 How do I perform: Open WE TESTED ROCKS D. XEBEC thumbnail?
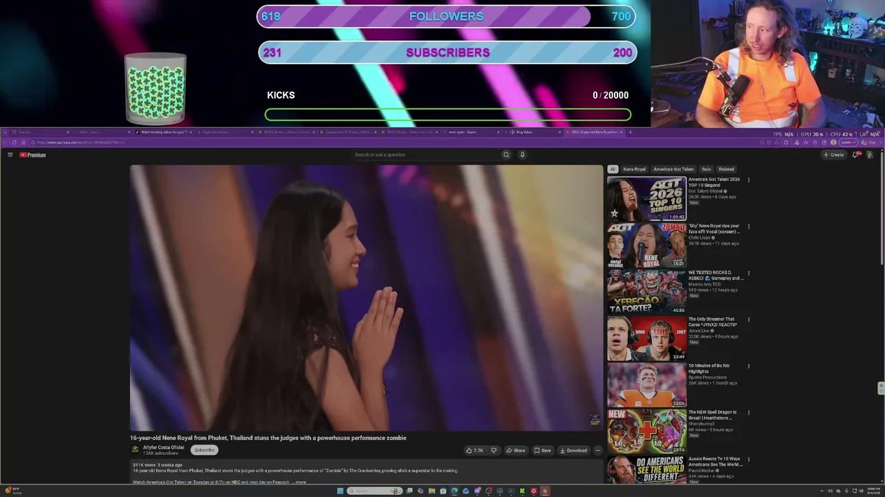coord(646,292)
